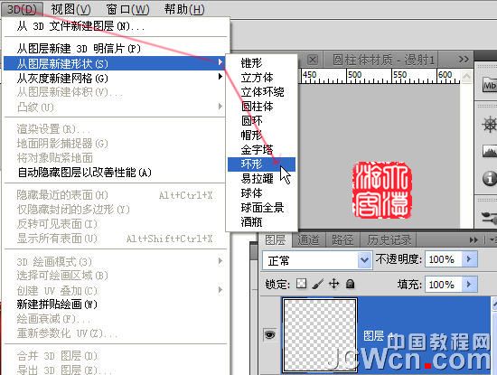
Task: Click 自动隐藏图层以改善性能(A)
Action: pos(115,173)
